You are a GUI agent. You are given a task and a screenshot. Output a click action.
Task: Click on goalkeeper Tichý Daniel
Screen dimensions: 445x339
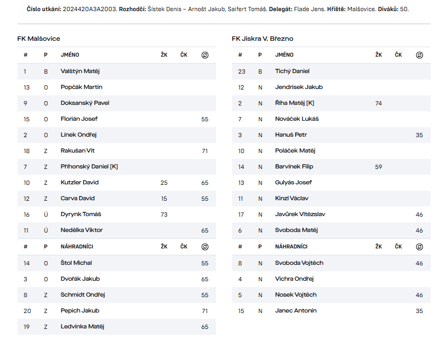pyautogui.click(x=292, y=71)
